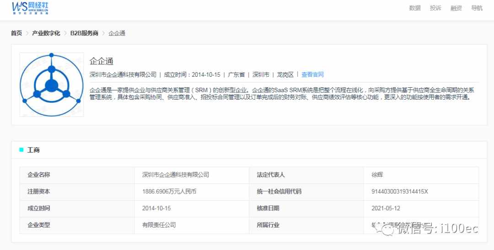
Task: Click the 所属行业 label cell
Action: [306, 225]
